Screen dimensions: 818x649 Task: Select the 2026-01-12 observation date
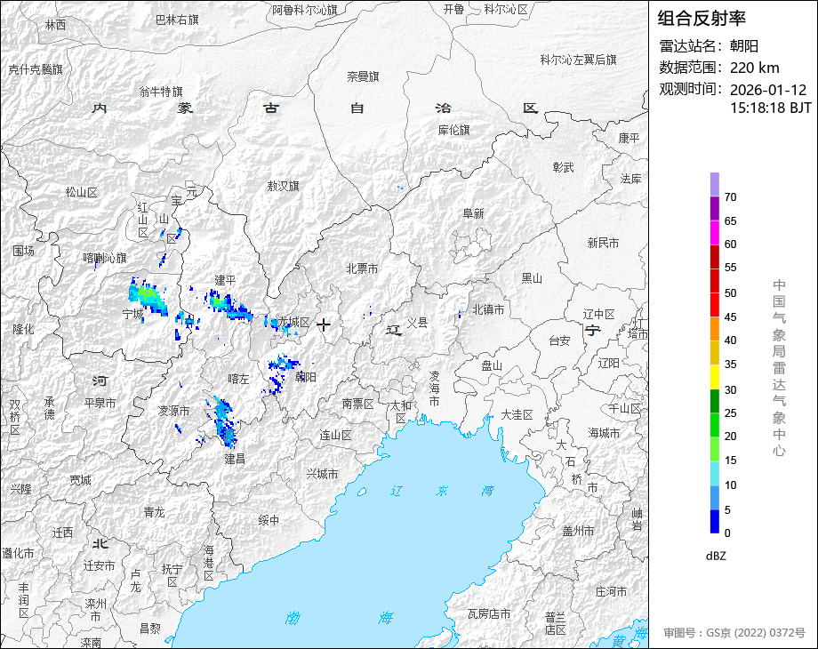(768, 90)
